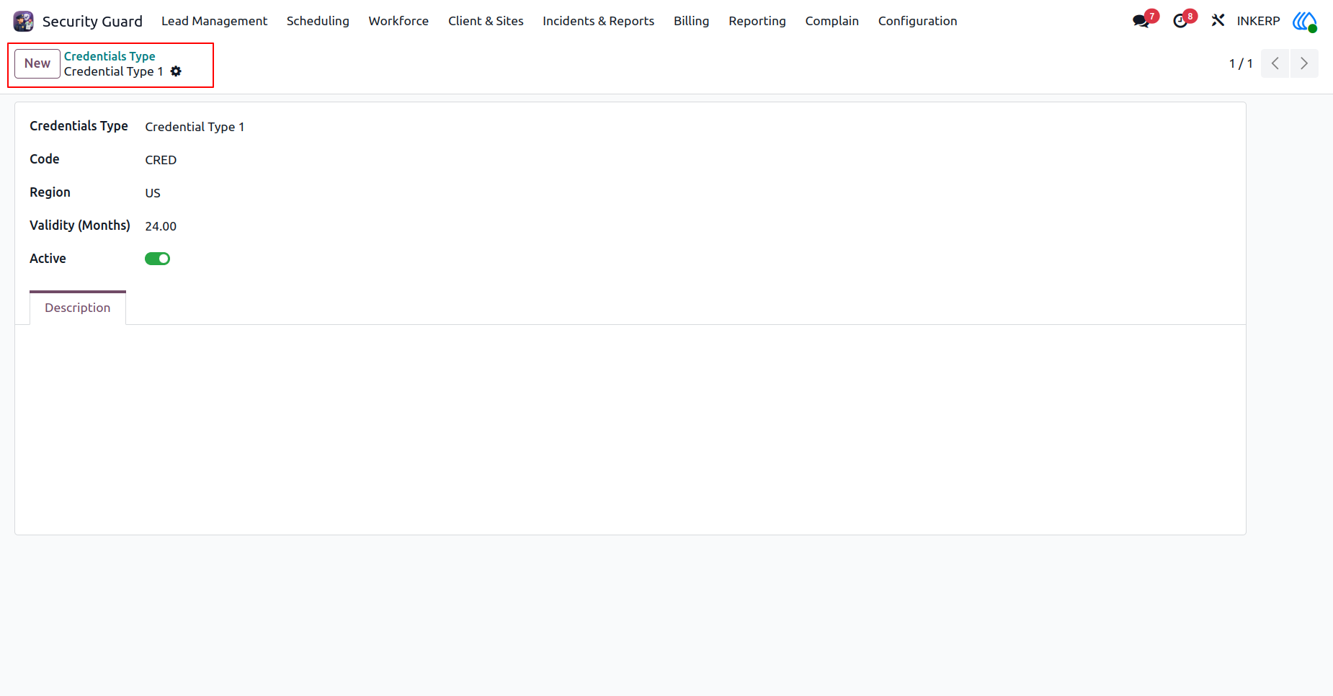Go to the previous record arrow
Viewport: 1333px width, 696px height.
click(x=1275, y=63)
